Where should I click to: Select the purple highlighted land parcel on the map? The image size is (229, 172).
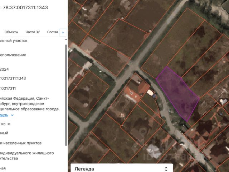[177, 94]
